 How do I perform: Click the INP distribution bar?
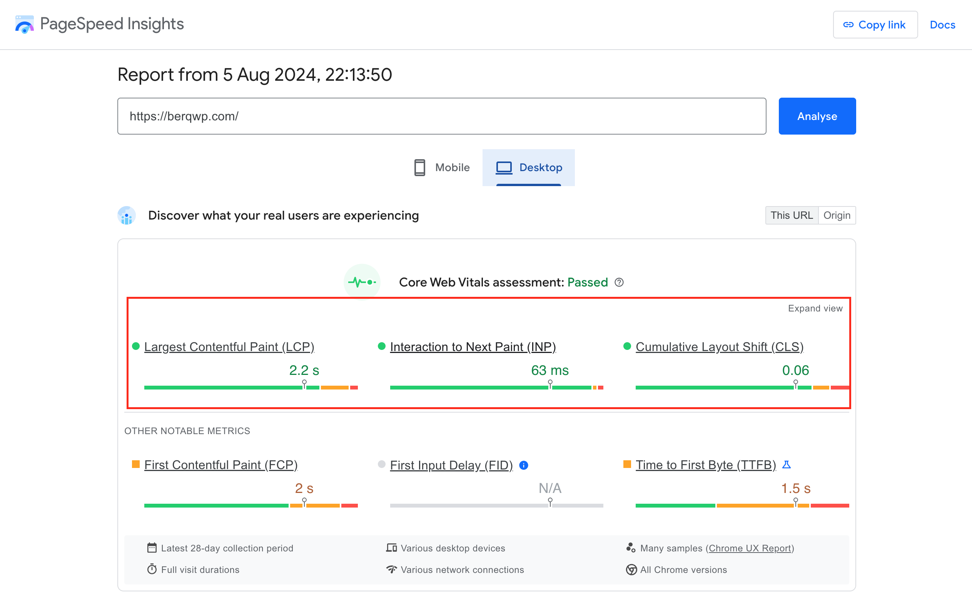coord(497,388)
